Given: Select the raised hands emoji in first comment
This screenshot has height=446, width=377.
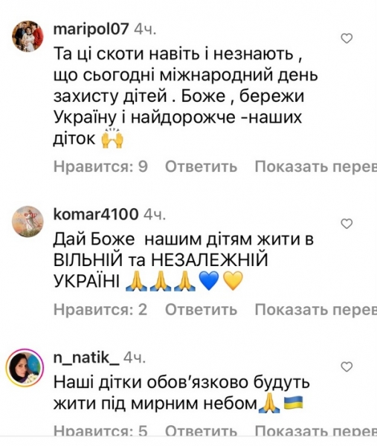Looking at the screenshot, I should tap(112, 138).
